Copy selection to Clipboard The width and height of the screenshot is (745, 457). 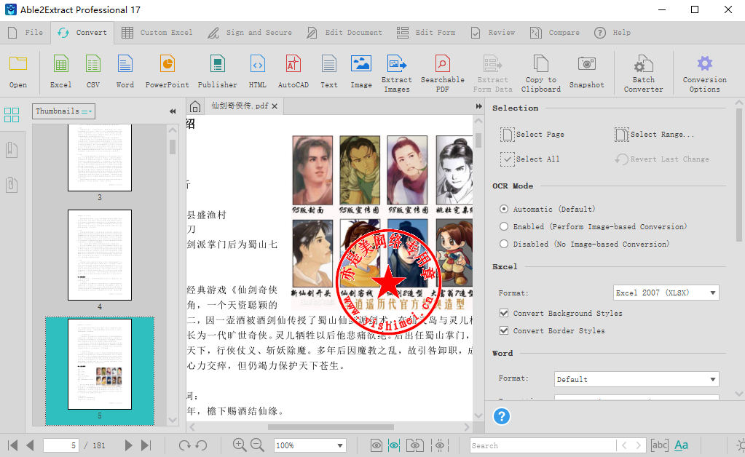[540, 73]
